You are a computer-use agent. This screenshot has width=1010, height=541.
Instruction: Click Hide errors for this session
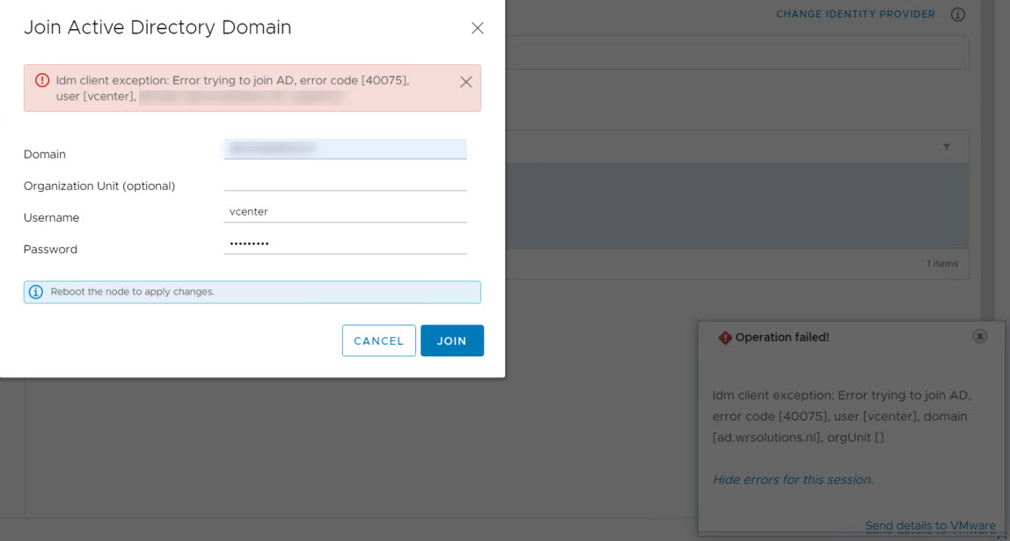click(x=793, y=479)
